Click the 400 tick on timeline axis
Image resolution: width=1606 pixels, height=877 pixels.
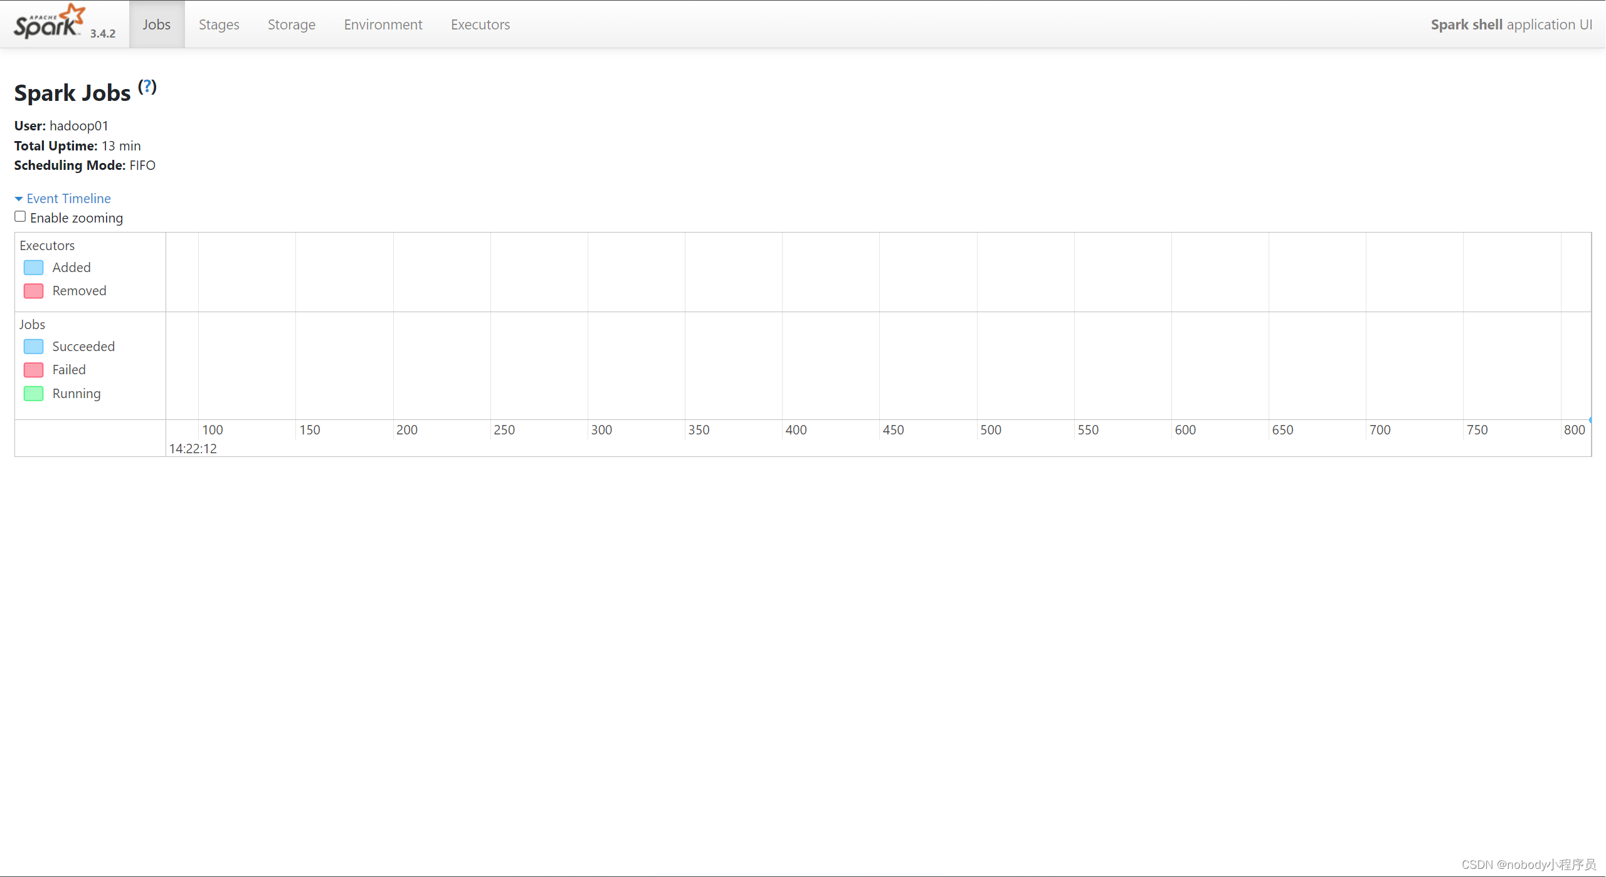click(x=796, y=430)
